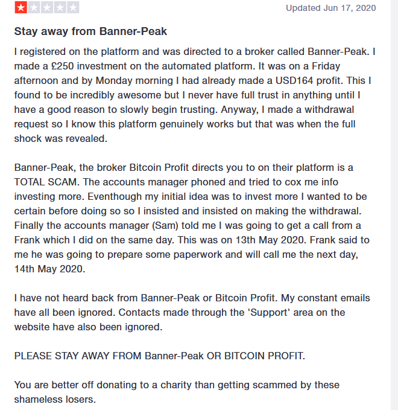
Task: Click the '14th May 2020.' text
Action: tap(49, 269)
